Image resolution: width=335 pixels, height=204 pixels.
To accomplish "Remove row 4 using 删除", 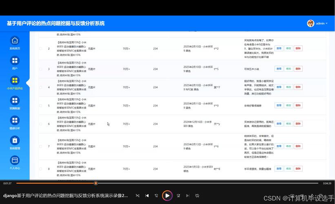I will (298, 87).
